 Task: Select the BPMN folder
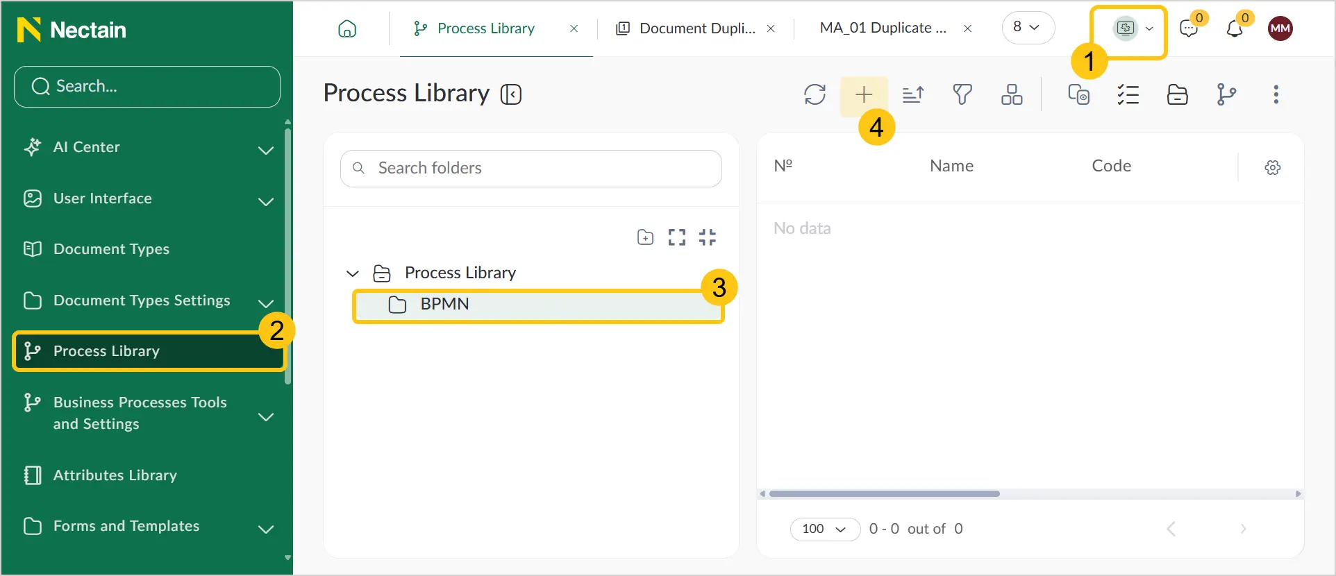click(538, 305)
